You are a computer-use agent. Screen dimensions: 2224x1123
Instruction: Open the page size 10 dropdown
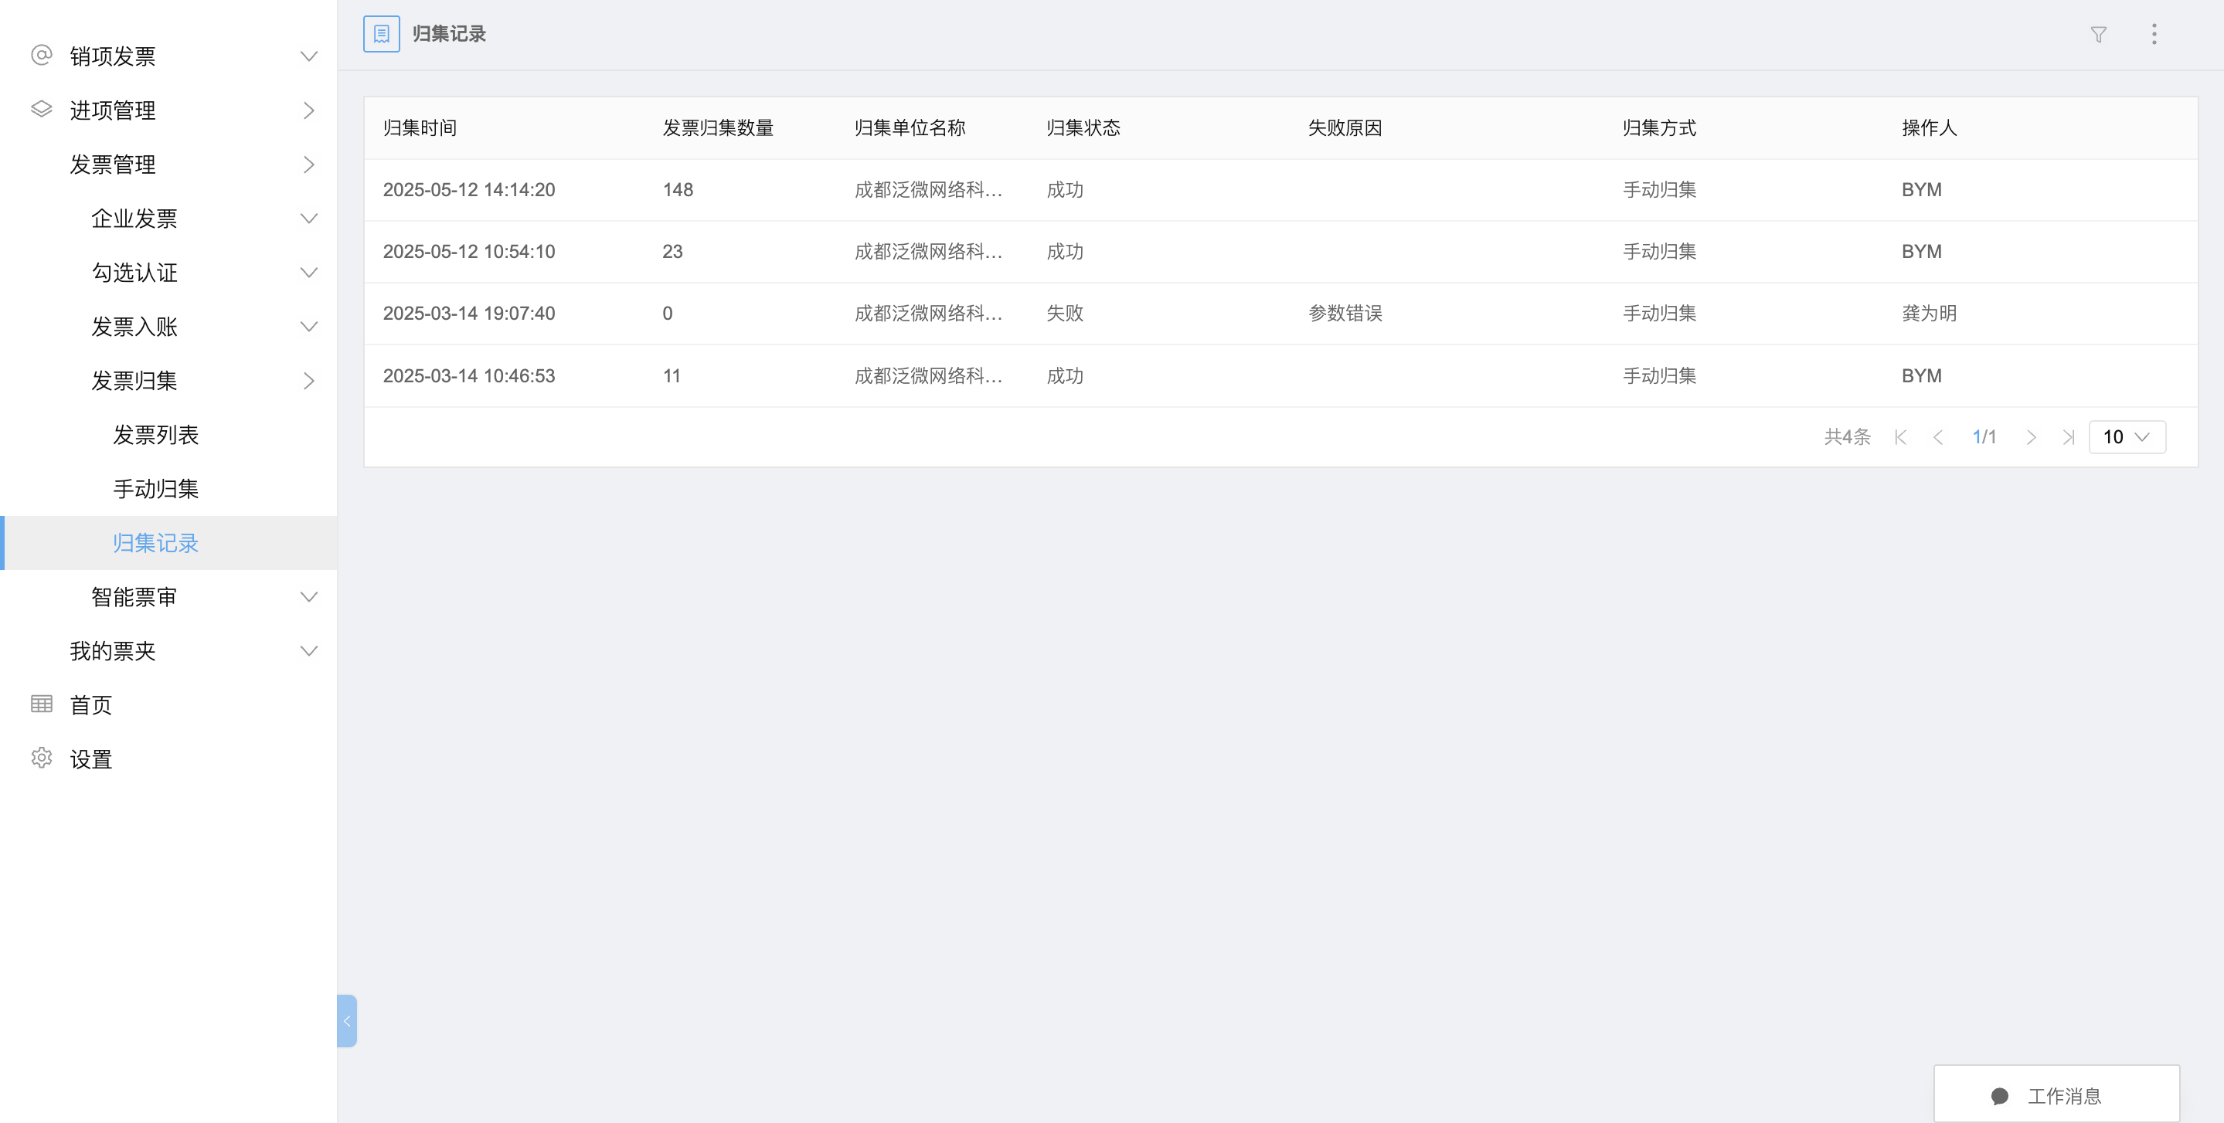point(2127,437)
